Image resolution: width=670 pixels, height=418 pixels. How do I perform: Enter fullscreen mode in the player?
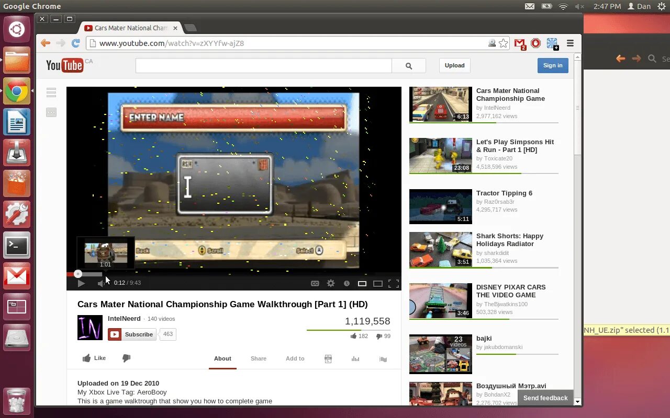tap(394, 284)
